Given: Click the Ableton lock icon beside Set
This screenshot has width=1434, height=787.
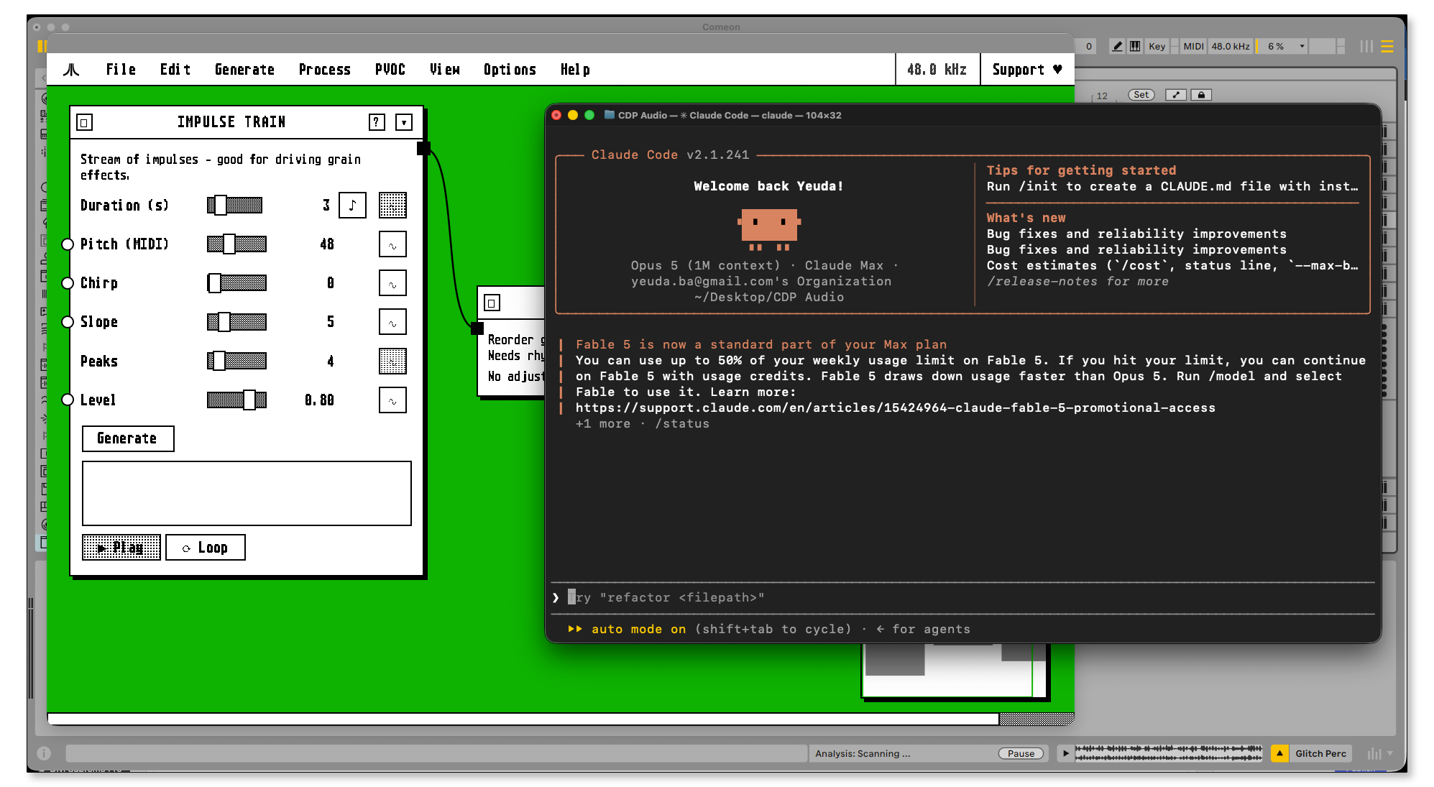Looking at the screenshot, I should [1201, 95].
